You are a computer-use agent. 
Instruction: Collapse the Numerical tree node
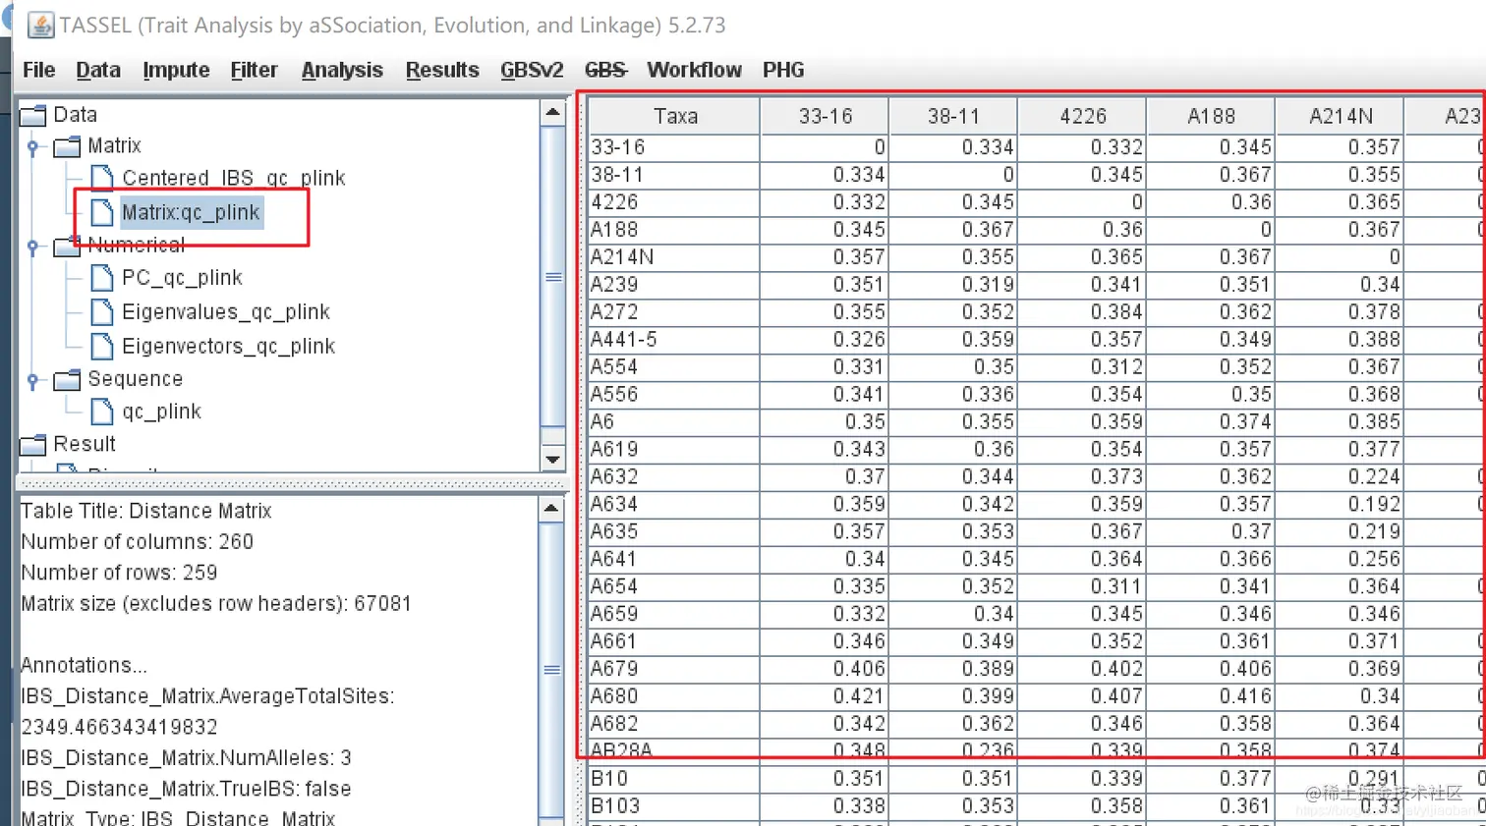(x=32, y=246)
